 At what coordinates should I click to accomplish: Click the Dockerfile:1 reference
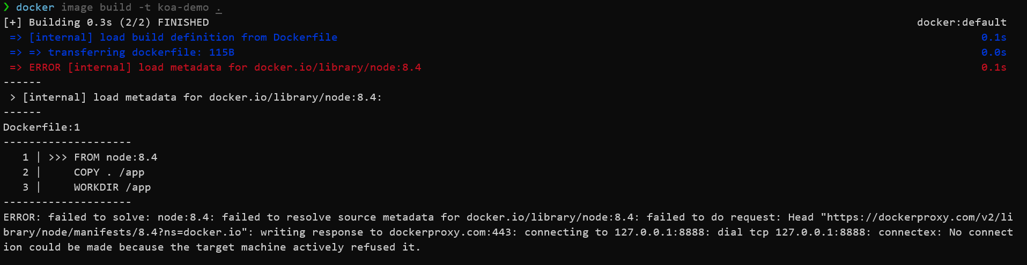tap(41, 127)
